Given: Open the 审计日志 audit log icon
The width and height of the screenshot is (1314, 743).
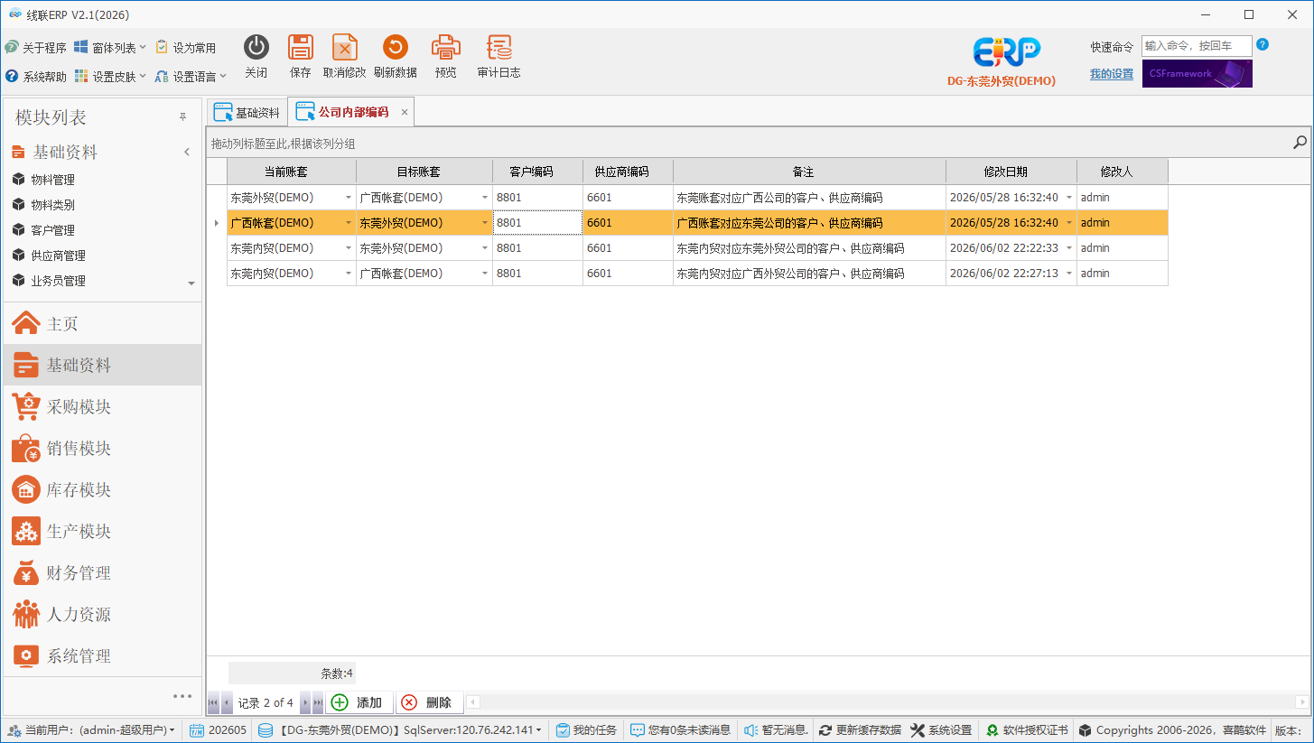Looking at the screenshot, I should (499, 48).
